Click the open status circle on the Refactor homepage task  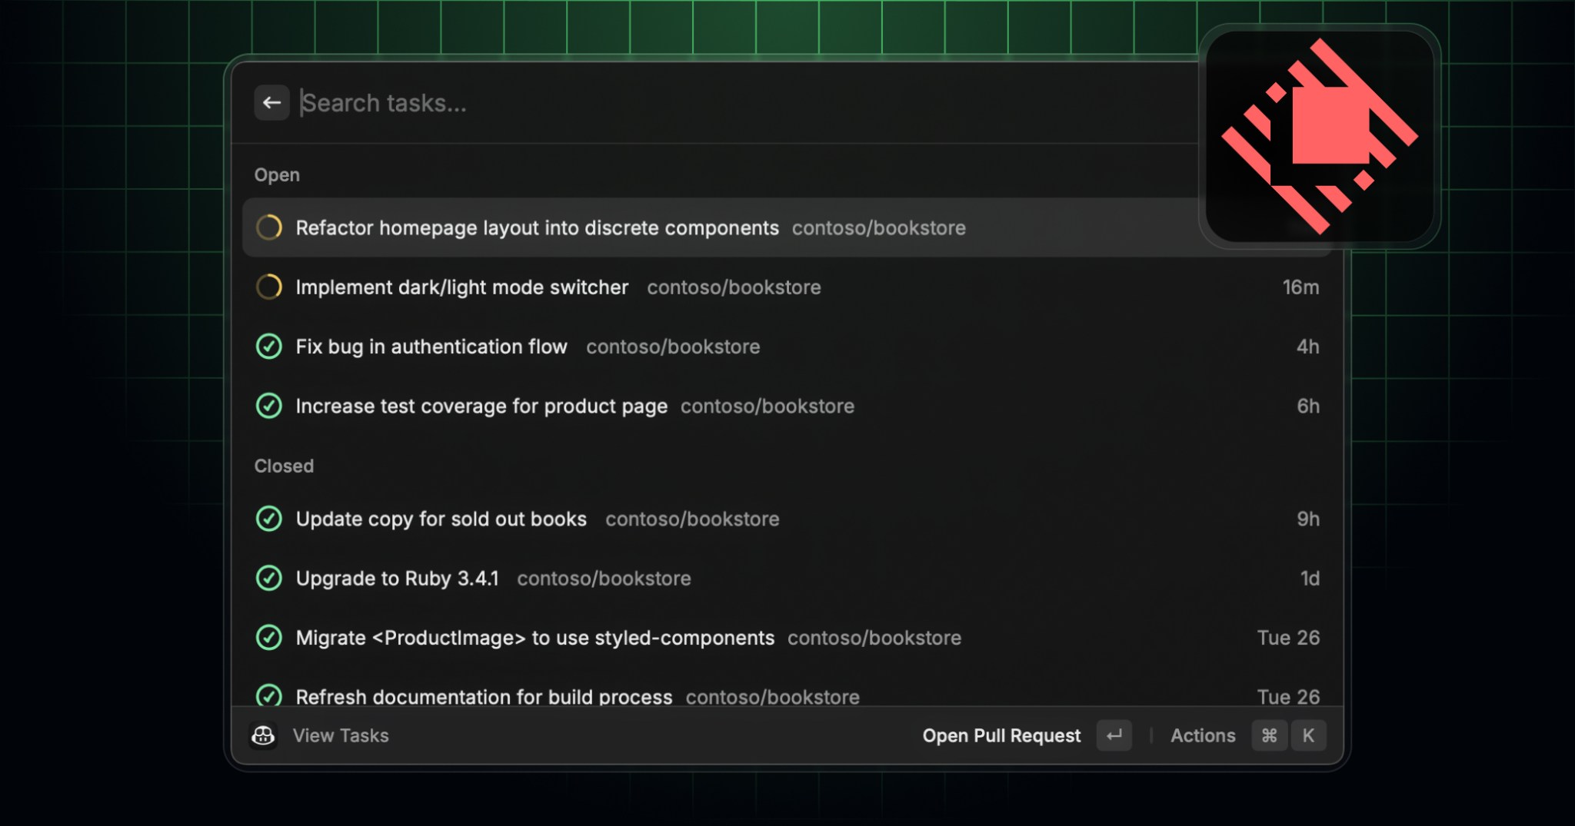click(270, 227)
